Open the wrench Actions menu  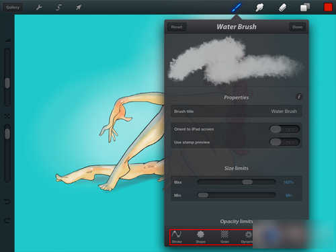(39, 7)
